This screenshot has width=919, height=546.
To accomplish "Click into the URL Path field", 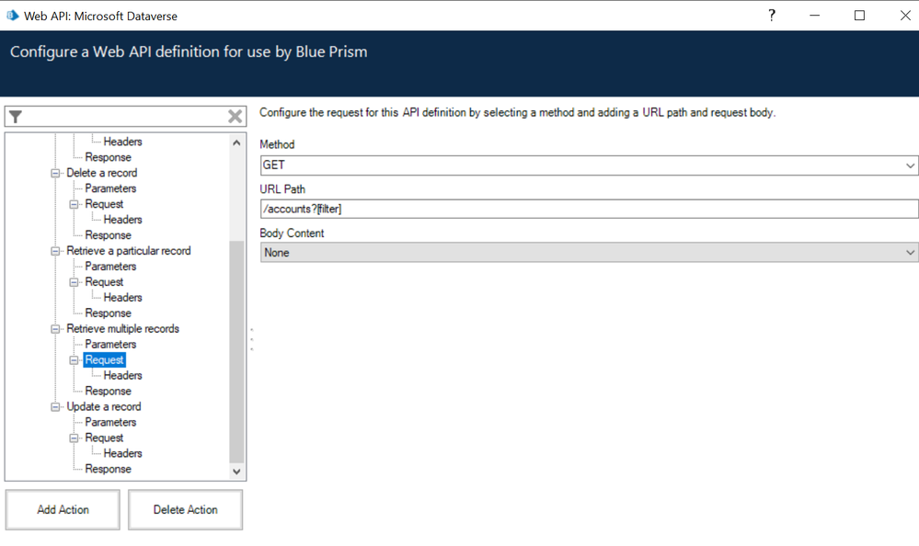I will coord(589,210).
